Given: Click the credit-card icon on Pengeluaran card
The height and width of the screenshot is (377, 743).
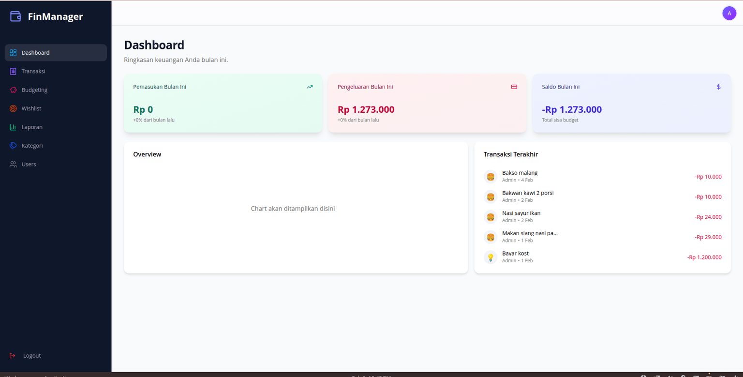Looking at the screenshot, I should click(x=514, y=87).
